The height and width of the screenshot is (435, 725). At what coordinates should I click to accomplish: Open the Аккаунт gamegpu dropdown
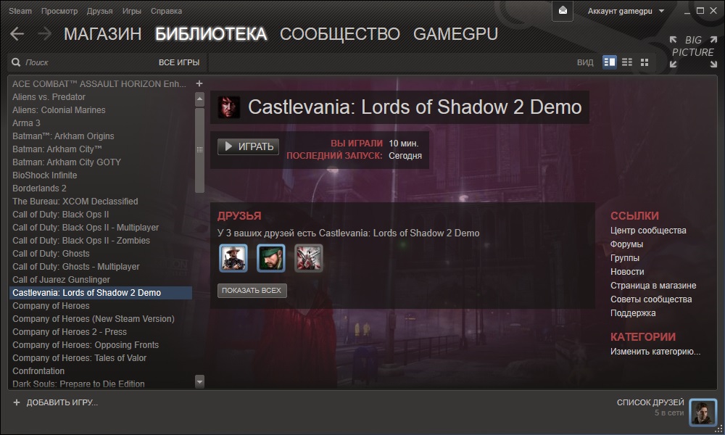pos(626,11)
